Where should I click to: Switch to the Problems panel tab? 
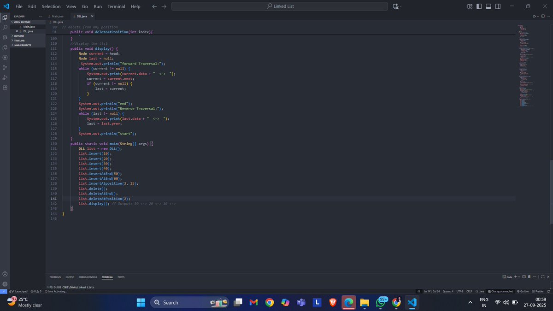[x=55, y=277]
